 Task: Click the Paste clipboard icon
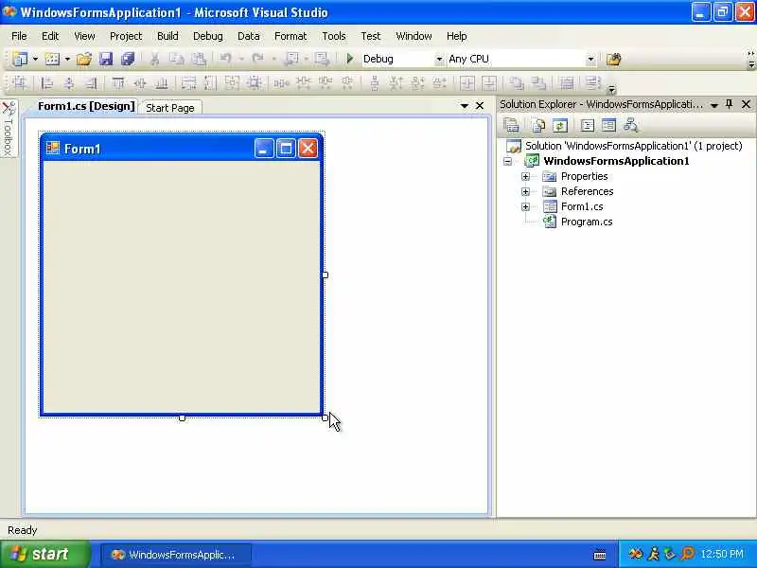(x=199, y=59)
